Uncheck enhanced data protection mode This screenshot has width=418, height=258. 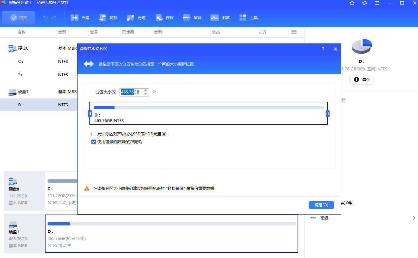tap(94, 142)
